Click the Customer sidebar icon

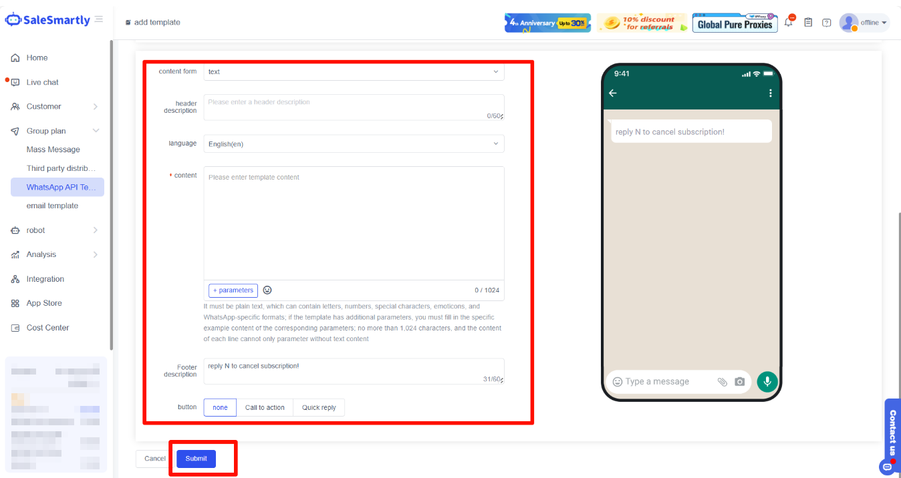pos(15,107)
